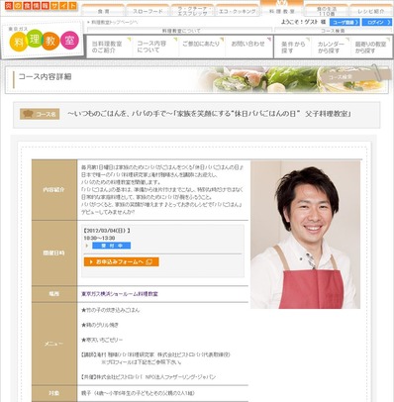Click the time 10:30～13:30 text

(99, 238)
